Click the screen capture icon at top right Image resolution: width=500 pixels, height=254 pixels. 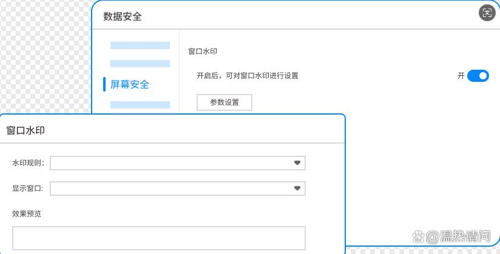pos(487,13)
